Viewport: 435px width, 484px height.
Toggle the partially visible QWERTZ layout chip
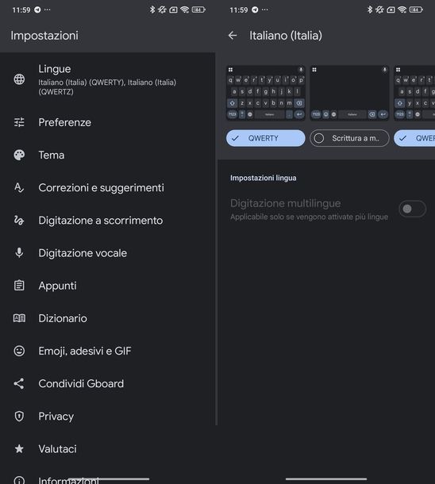pyautogui.click(x=414, y=138)
